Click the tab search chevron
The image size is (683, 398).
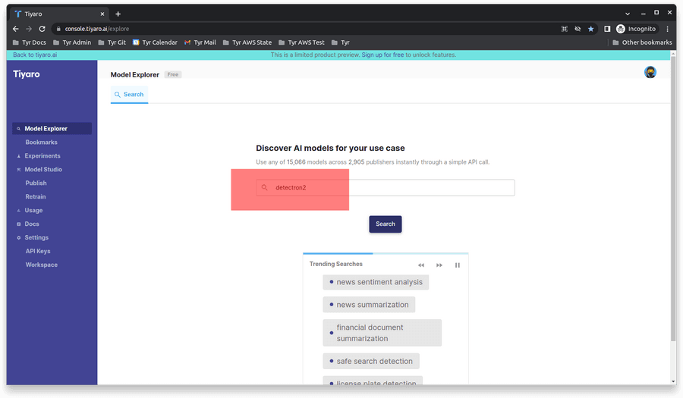(628, 14)
